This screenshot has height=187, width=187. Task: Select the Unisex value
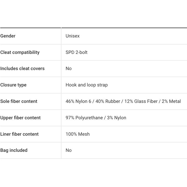click(x=73, y=36)
